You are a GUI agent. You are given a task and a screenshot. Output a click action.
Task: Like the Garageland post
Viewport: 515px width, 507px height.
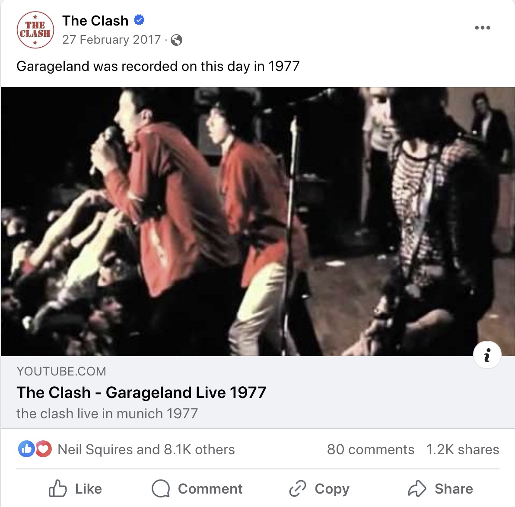pos(75,488)
